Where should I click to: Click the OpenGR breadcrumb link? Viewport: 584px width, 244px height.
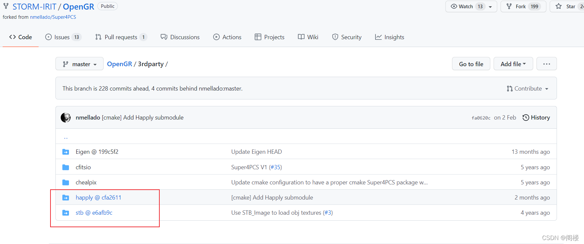pyautogui.click(x=119, y=64)
